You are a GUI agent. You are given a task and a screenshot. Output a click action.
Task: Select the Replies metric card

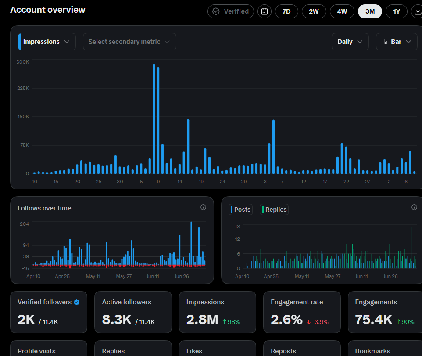(133, 349)
